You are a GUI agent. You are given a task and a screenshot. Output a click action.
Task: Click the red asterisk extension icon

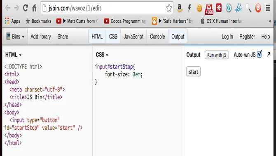click(x=219, y=8)
